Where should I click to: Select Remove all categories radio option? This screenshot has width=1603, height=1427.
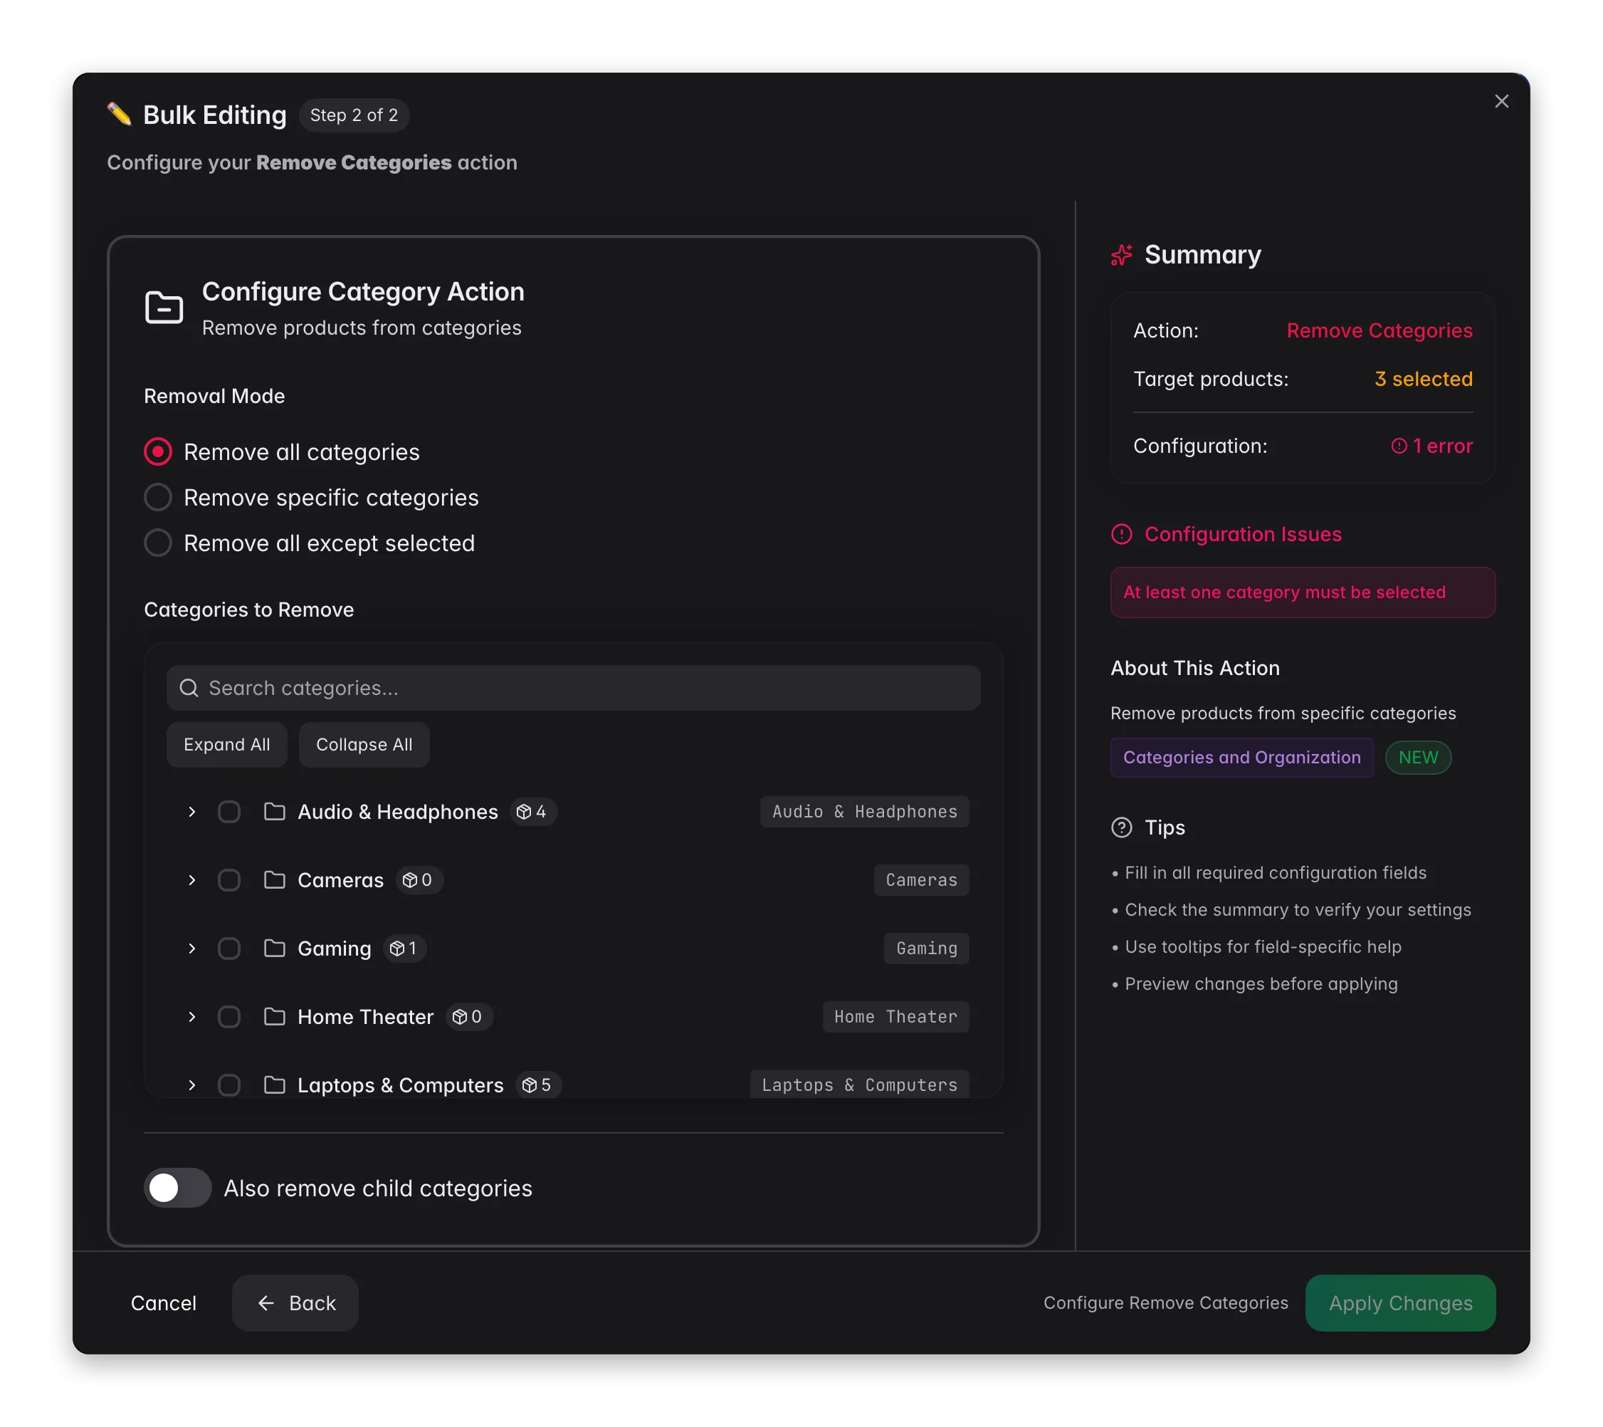157,452
